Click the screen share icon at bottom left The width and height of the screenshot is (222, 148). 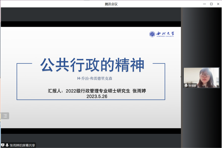click(3, 145)
